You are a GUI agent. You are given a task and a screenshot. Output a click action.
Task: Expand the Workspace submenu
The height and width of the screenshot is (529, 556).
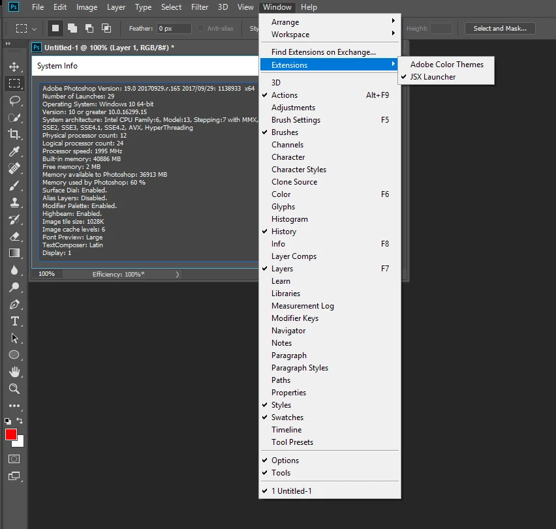click(330, 35)
